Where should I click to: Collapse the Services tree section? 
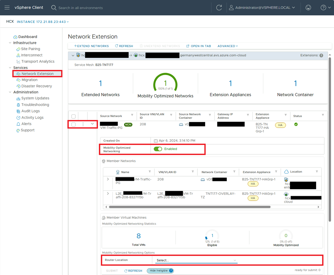(x=10, y=68)
